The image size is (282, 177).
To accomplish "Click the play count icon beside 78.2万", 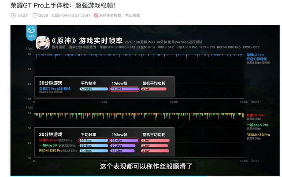I will 13,15.
